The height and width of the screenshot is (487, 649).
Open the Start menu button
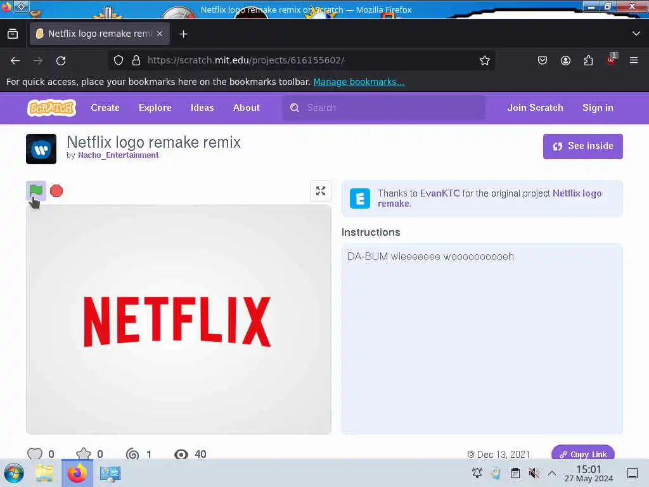[x=14, y=473]
